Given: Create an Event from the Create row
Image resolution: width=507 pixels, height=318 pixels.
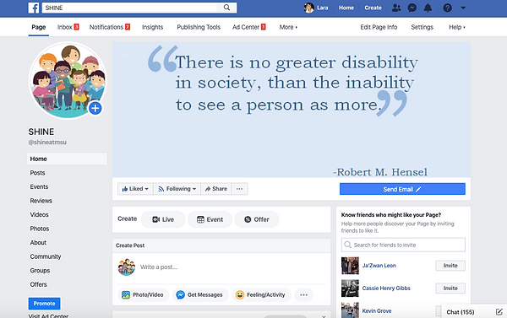Looking at the screenshot, I should coord(210,219).
